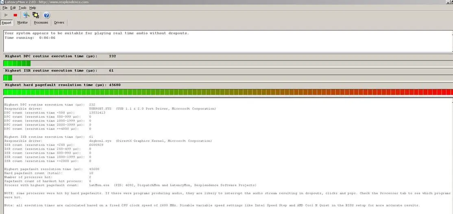
Task: Click 'Number of processes hit' row
Action: (x=48, y=177)
